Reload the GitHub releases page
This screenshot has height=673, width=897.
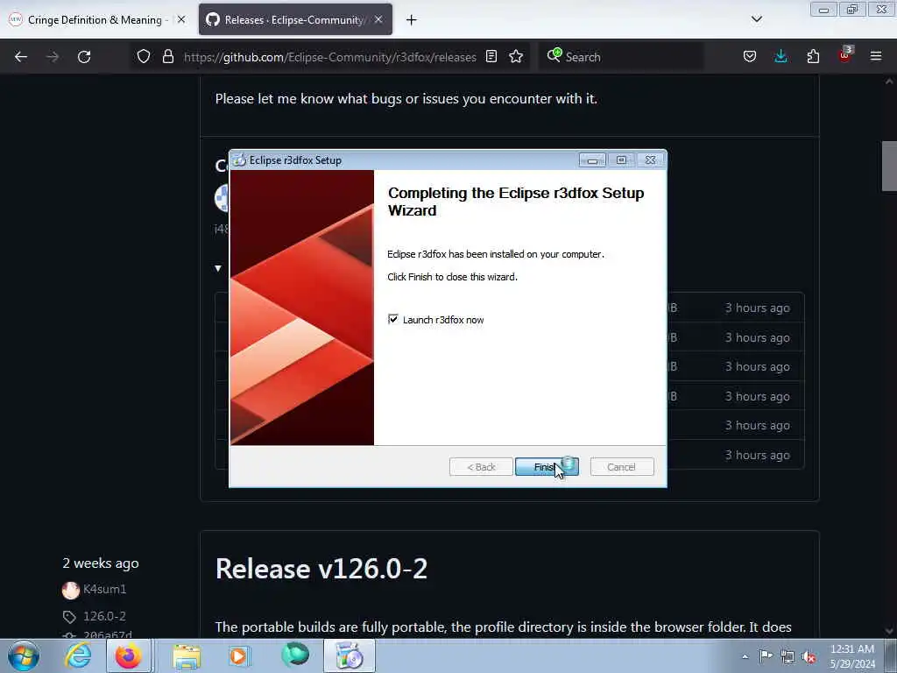point(84,57)
